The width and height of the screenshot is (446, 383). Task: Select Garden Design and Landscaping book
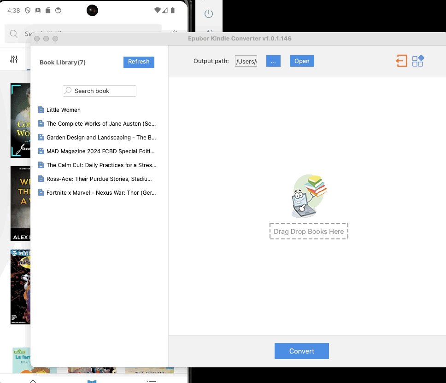[x=101, y=137]
